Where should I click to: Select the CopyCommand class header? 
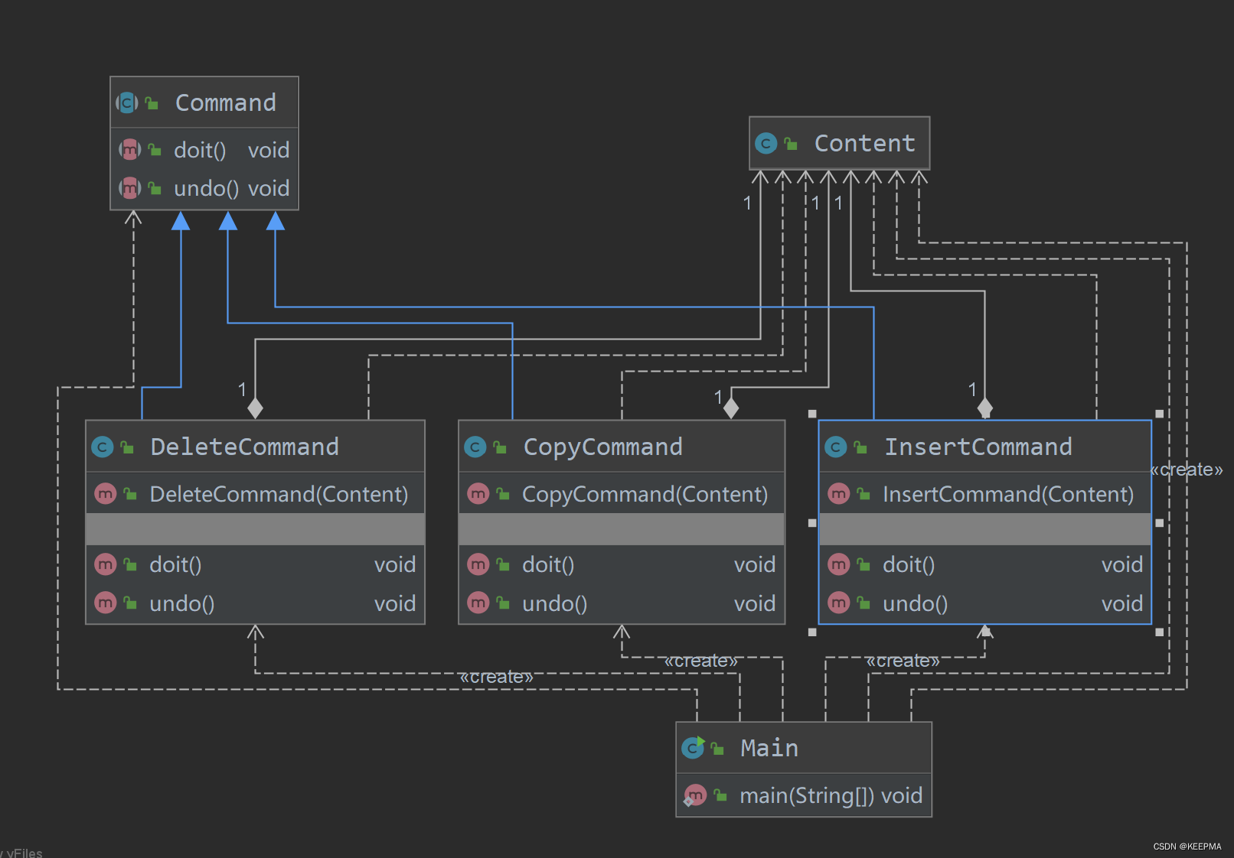(622, 447)
